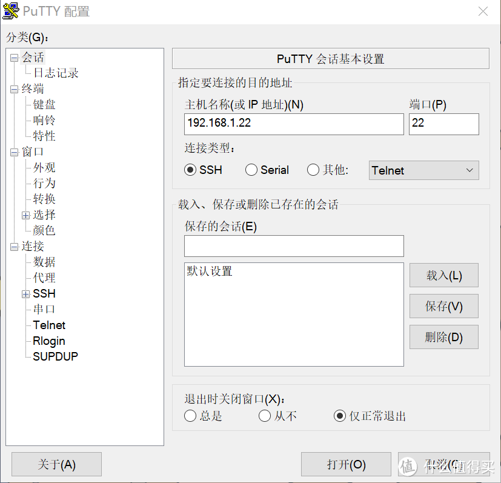Click the PuTTY icon in the title bar
501x483 pixels.
pos(10,11)
